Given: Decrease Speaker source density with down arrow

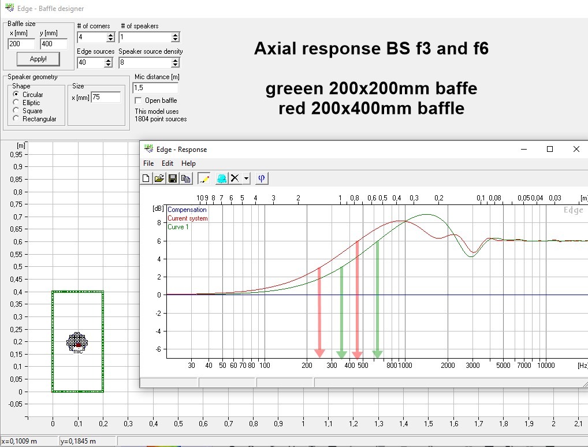Looking at the screenshot, I should 175,65.
